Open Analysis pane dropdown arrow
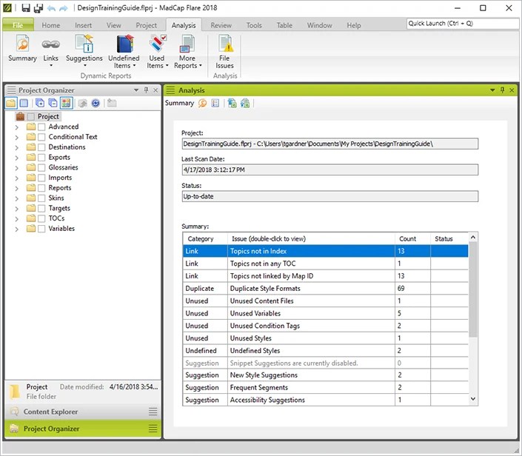Screen dimensions: 522x456 [492, 90]
